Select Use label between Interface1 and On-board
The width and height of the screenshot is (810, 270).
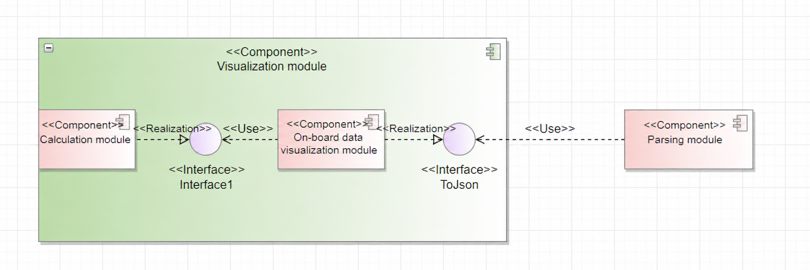pos(248,129)
